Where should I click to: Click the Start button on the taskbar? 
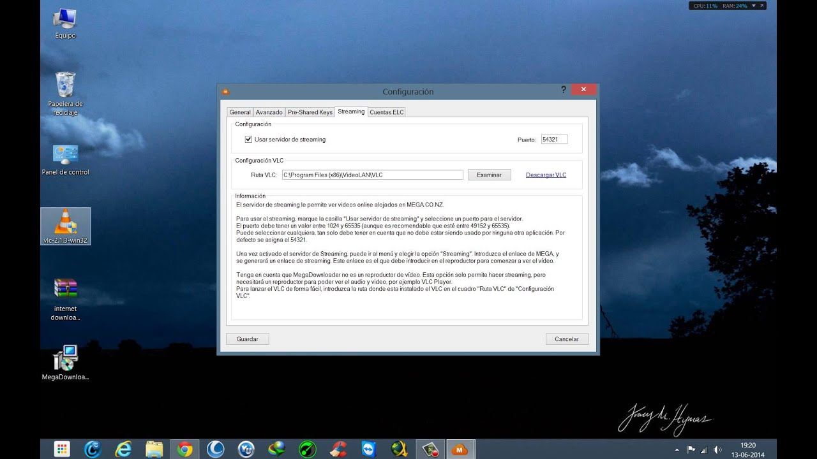pos(62,449)
